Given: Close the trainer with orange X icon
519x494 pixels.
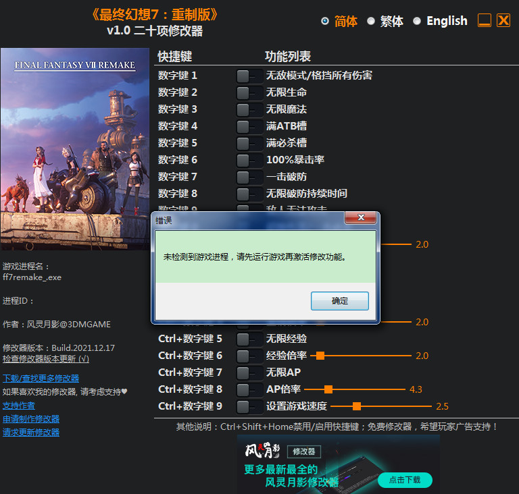Looking at the screenshot, I should (503, 20).
